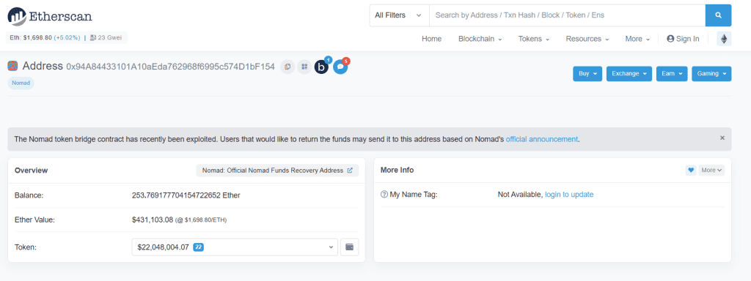751x281 pixels.
Task: Select the balance 253.769177704154722652 Ether
Action: 186,195
